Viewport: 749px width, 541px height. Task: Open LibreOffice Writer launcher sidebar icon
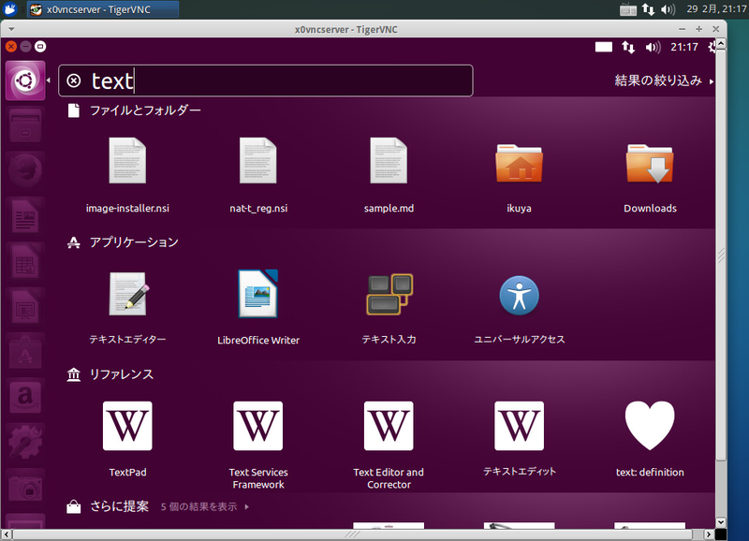coord(25,216)
